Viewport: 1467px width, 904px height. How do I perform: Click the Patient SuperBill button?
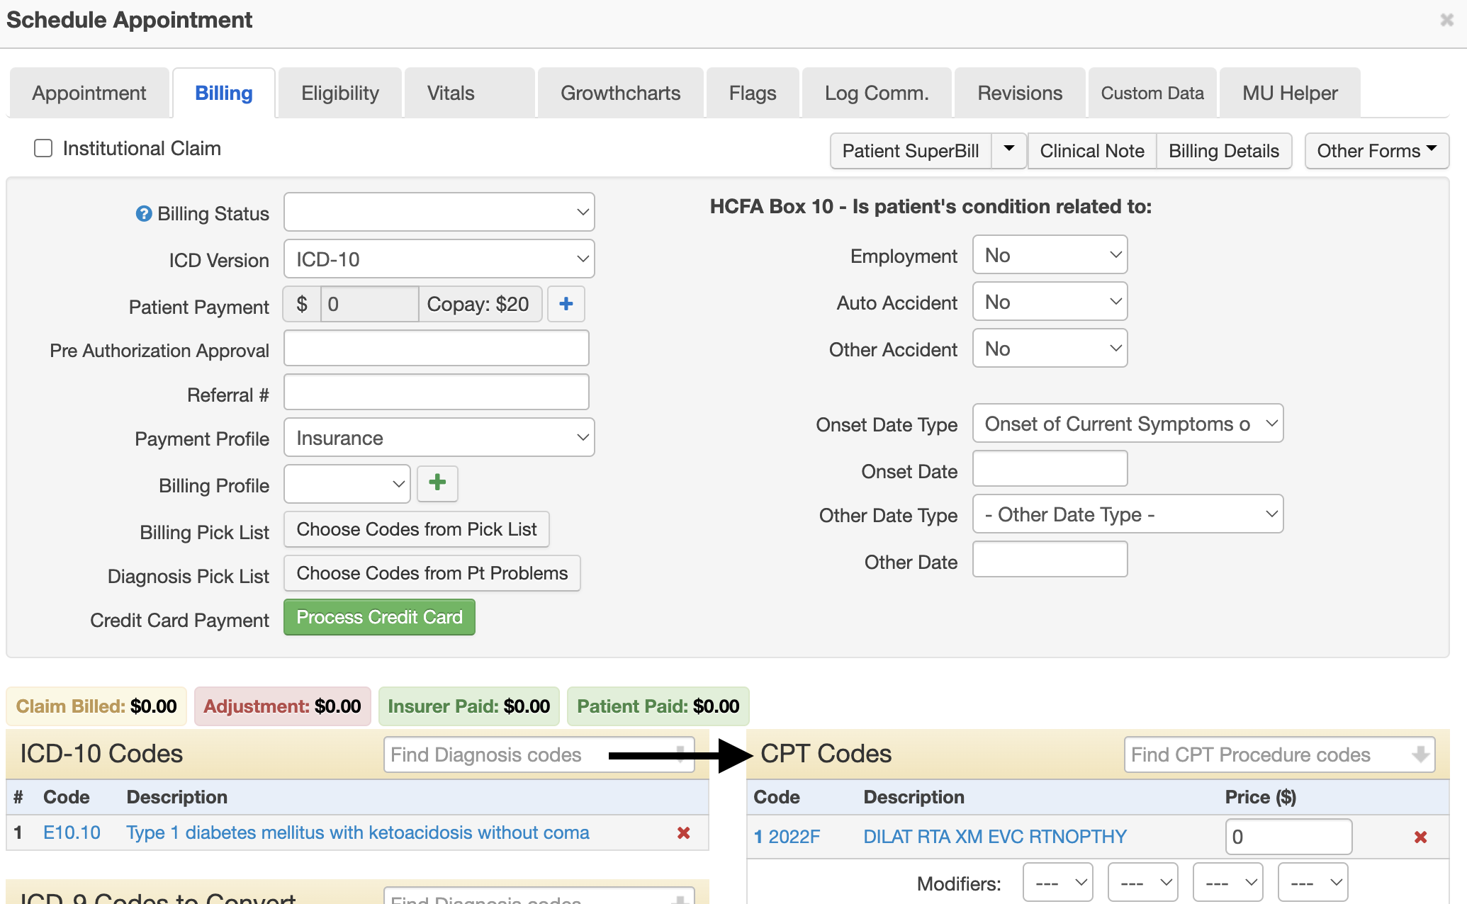pyautogui.click(x=911, y=150)
